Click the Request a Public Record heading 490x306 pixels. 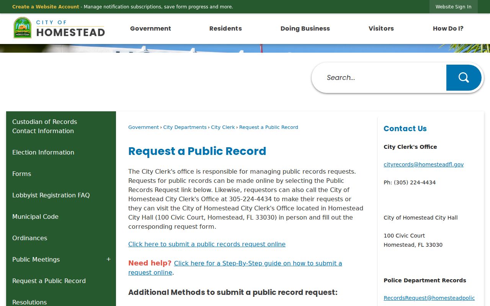197,151
